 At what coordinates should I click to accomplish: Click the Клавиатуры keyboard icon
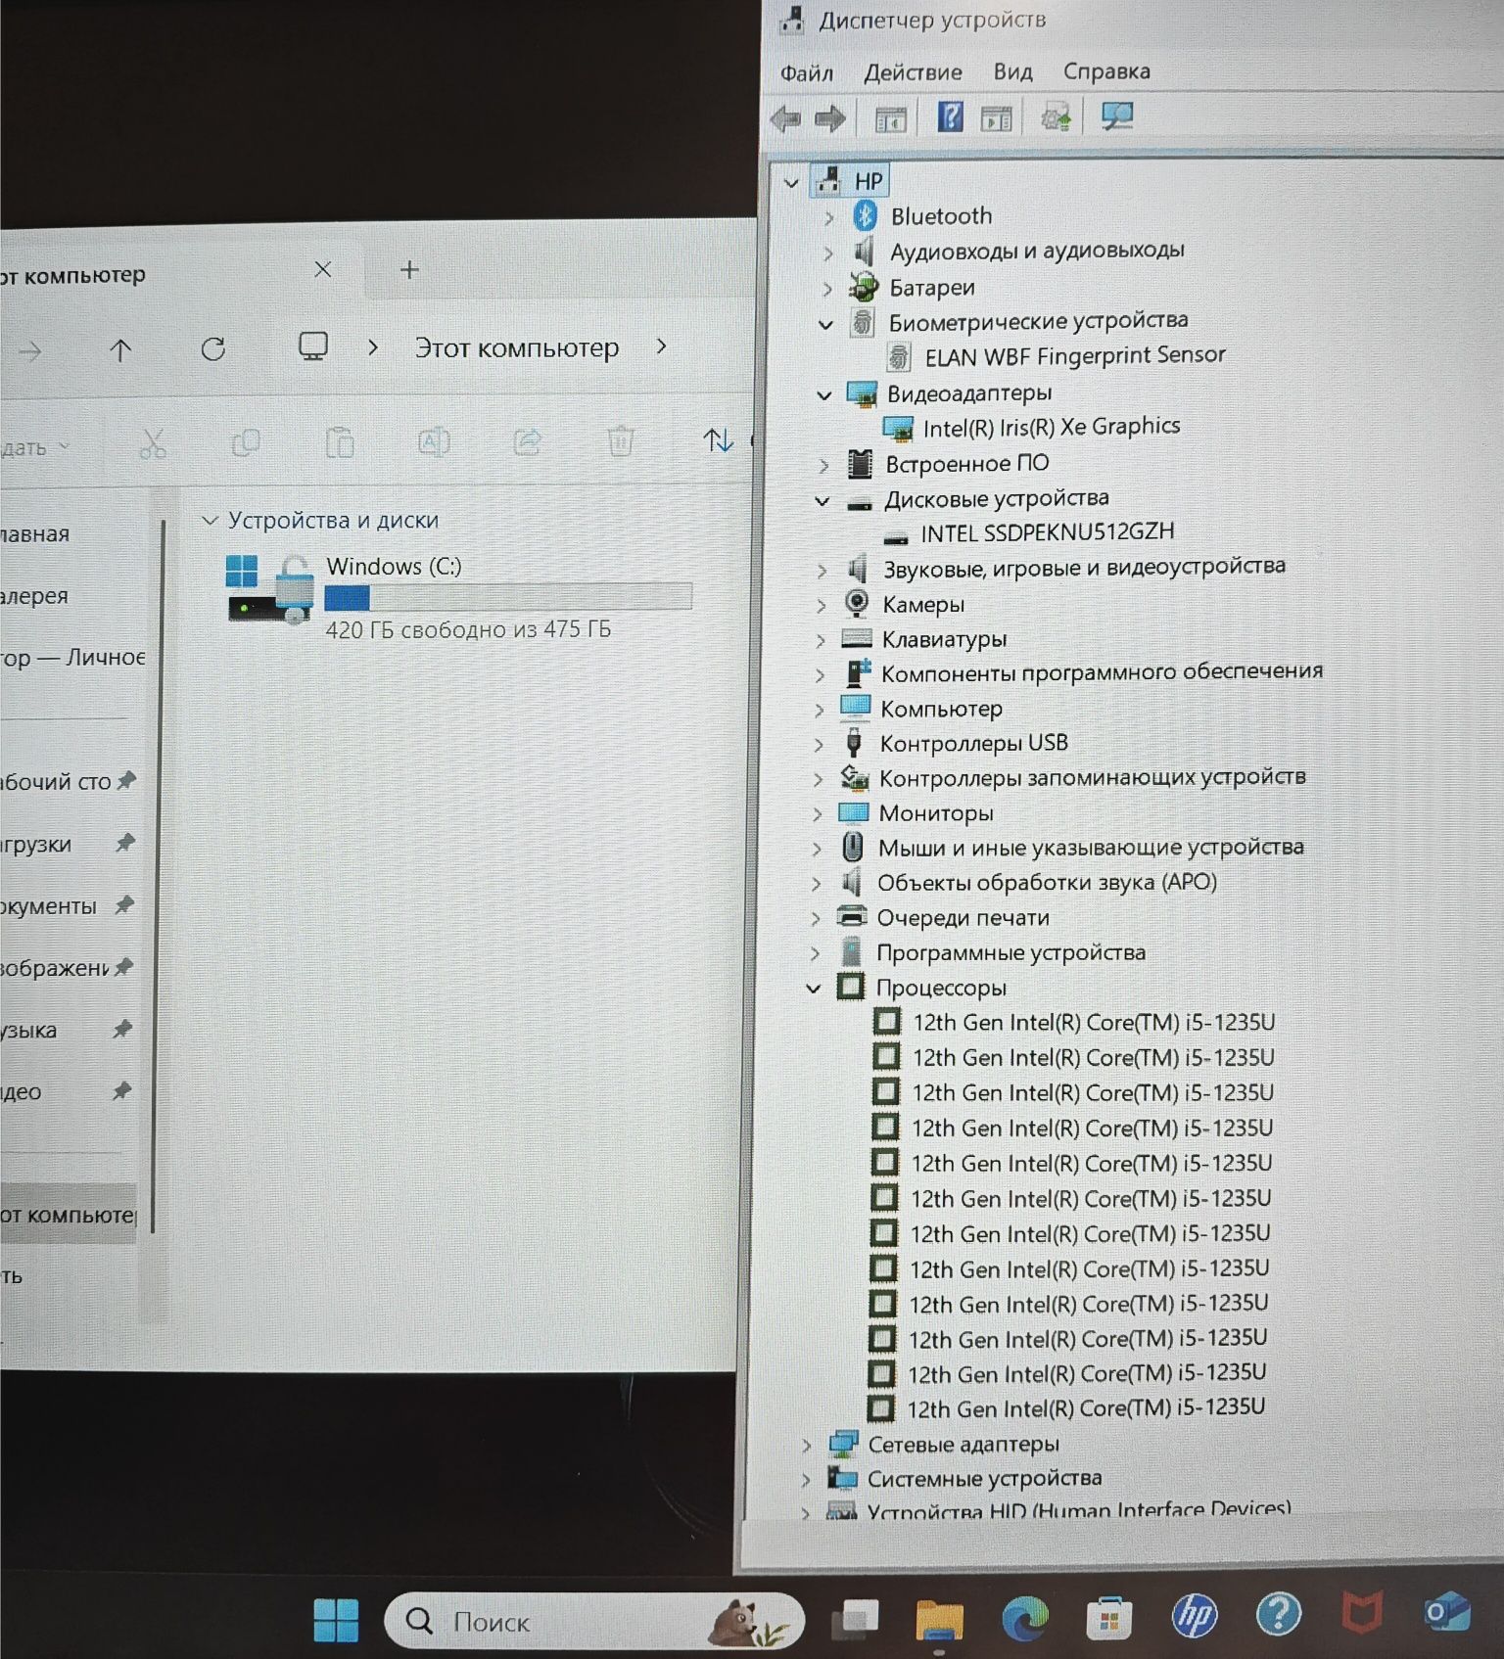[856, 638]
